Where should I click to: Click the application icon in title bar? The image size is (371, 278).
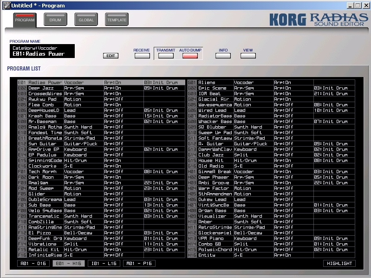pyautogui.click(x=7, y=6)
